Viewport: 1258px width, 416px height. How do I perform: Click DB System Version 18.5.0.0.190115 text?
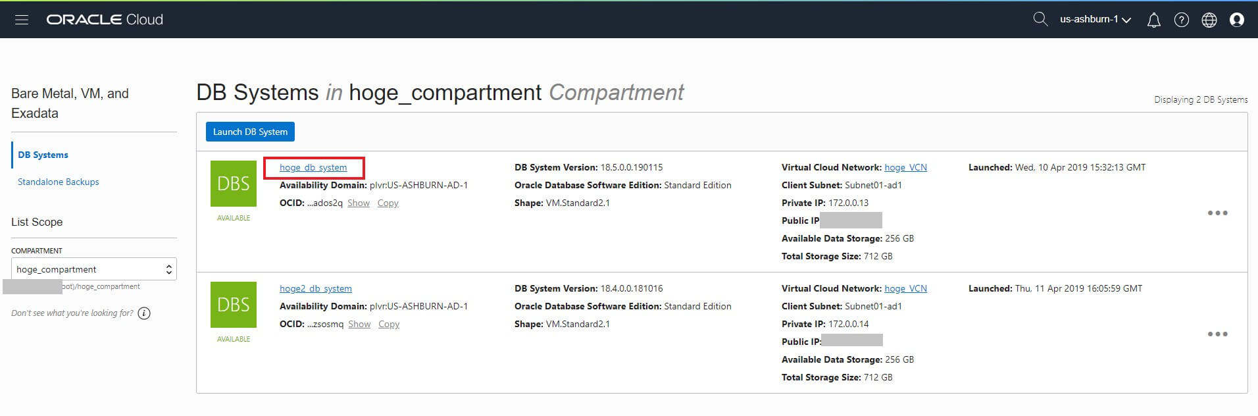tap(589, 167)
